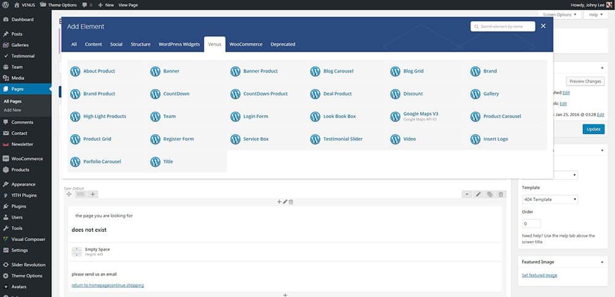615x297 pixels.
Task: Add the Porfolio Carousel element
Action: click(107, 162)
